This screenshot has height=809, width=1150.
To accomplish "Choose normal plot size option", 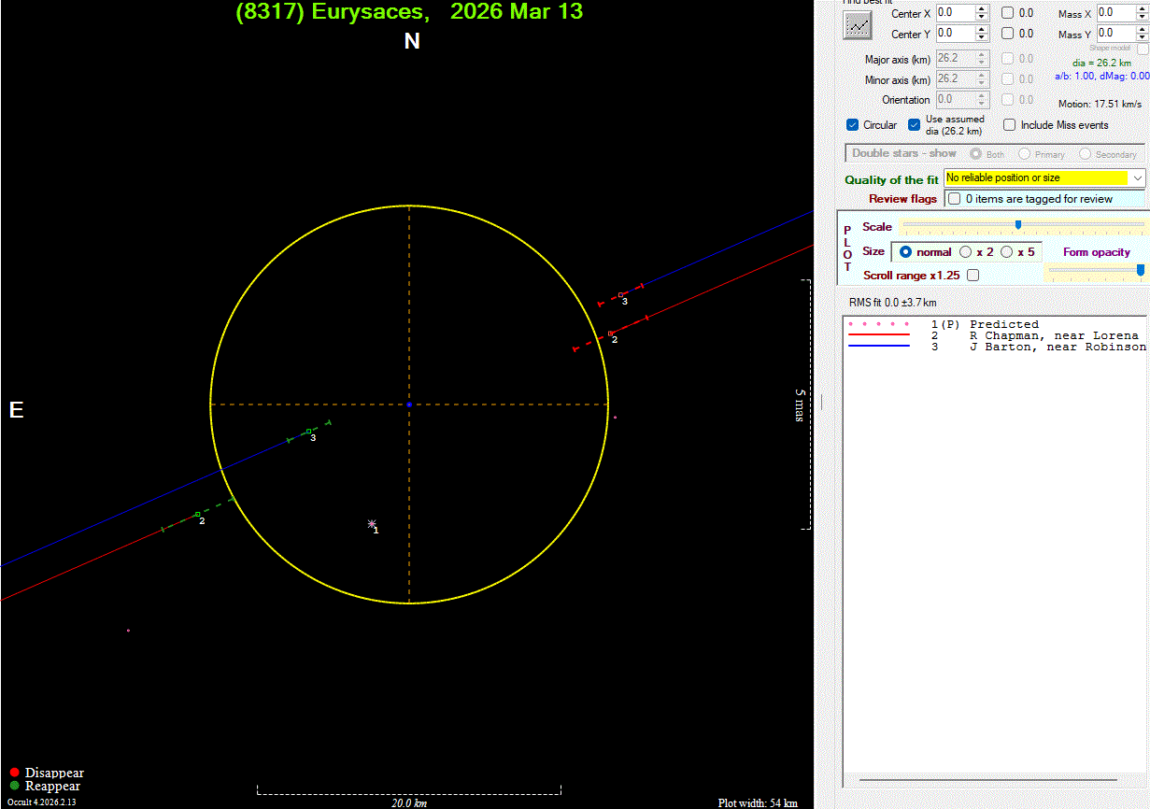I will pos(904,252).
